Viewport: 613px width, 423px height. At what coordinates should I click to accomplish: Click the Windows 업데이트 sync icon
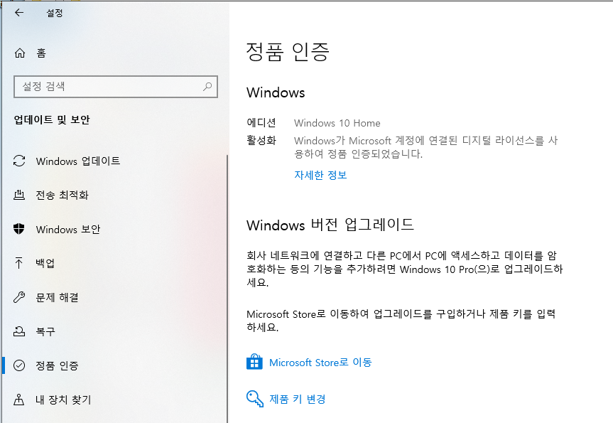point(19,161)
